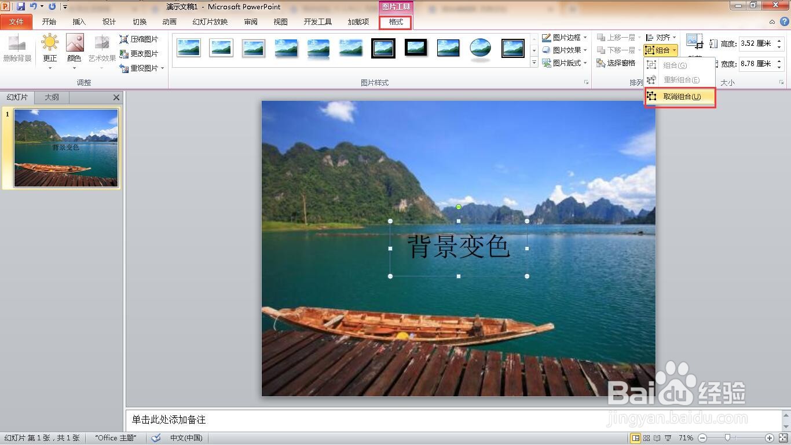Click the zoom out minus button
Screen dimensions: 791x445
click(x=702, y=438)
